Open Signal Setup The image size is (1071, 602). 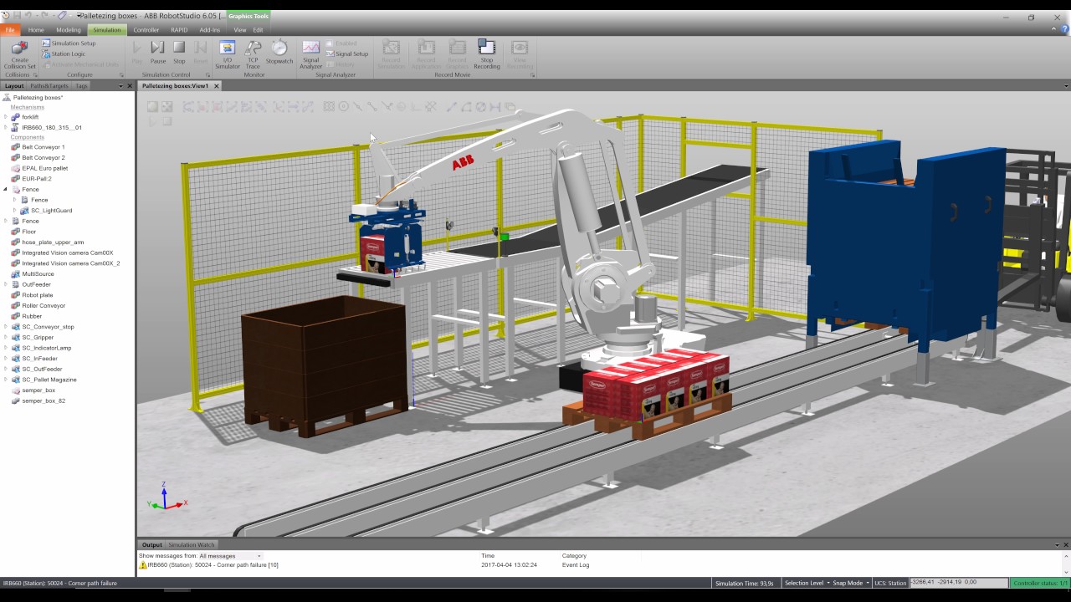coord(347,54)
